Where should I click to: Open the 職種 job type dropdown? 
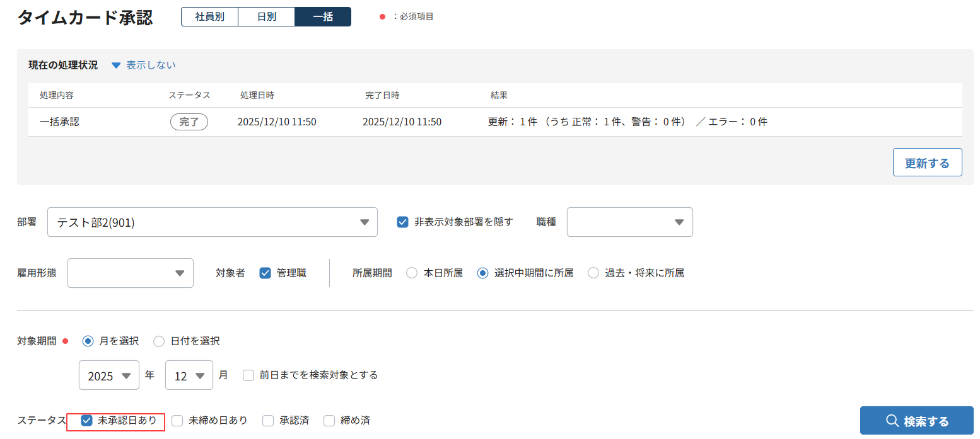point(629,222)
